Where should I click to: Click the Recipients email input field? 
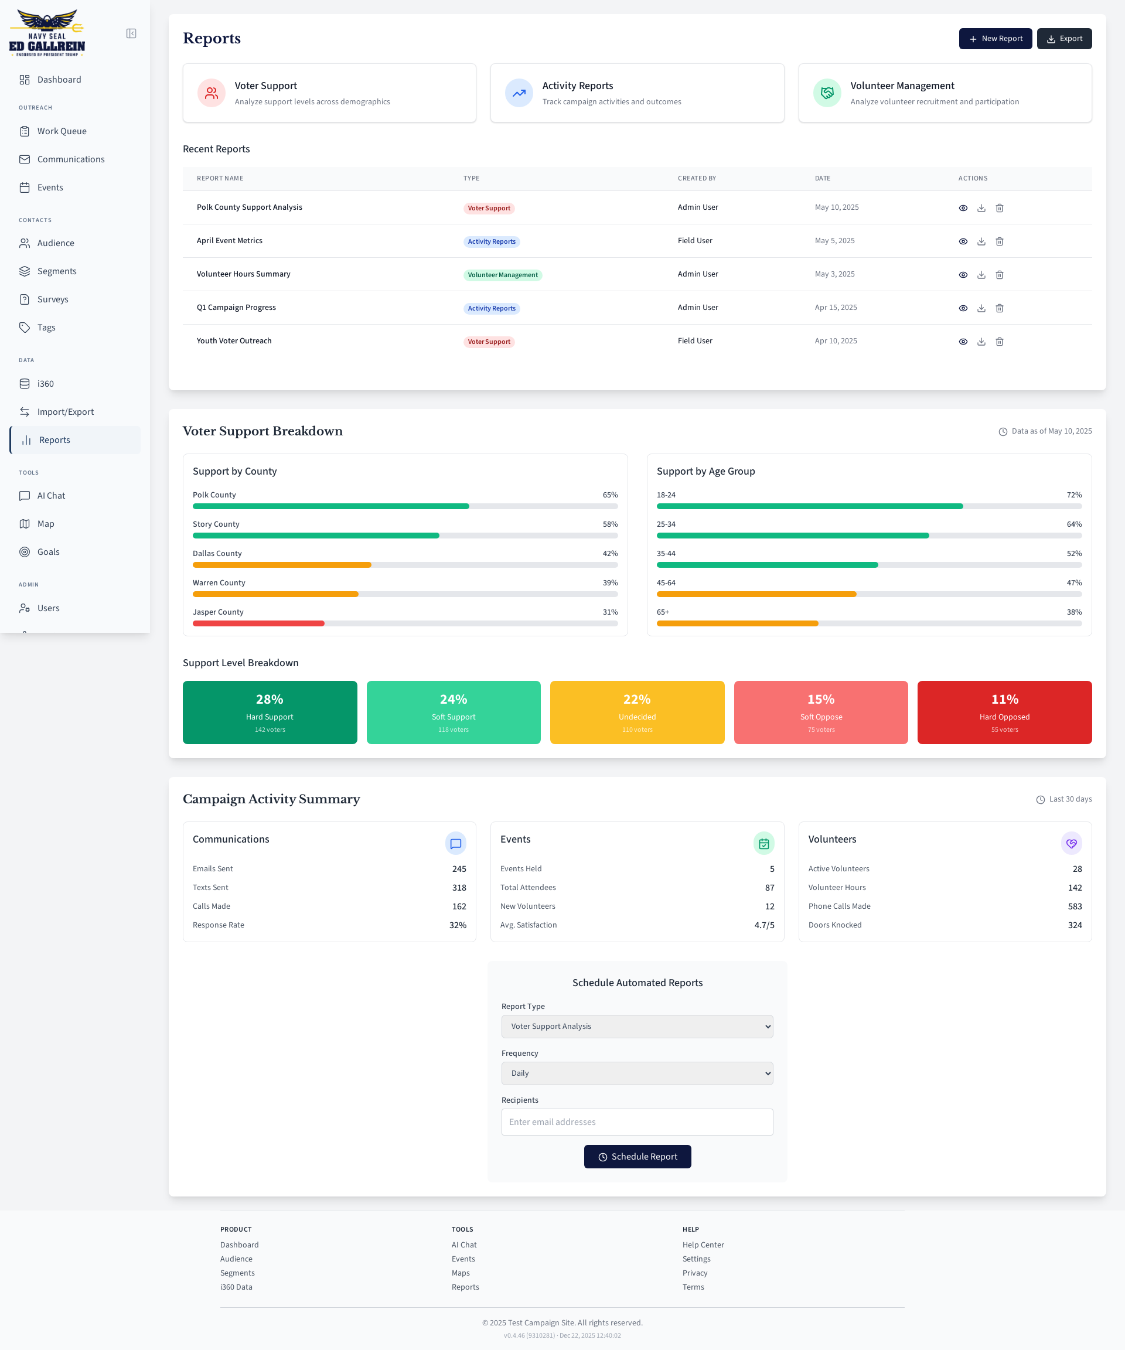pos(636,1122)
